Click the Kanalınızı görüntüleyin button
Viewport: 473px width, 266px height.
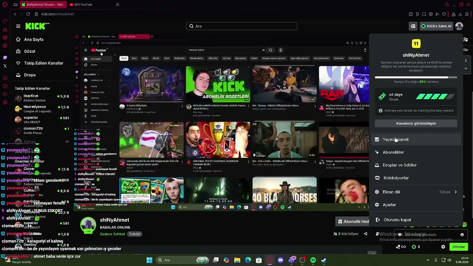point(416,123)
